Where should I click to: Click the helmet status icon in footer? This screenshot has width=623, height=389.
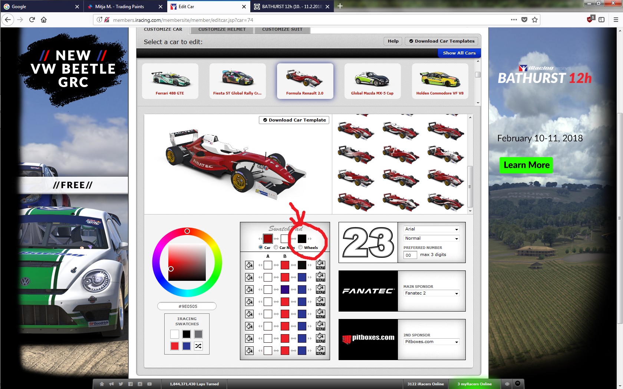point(518,384)
